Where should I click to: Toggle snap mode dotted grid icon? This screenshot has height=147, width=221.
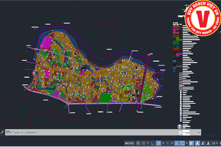(x=144, y=143)
